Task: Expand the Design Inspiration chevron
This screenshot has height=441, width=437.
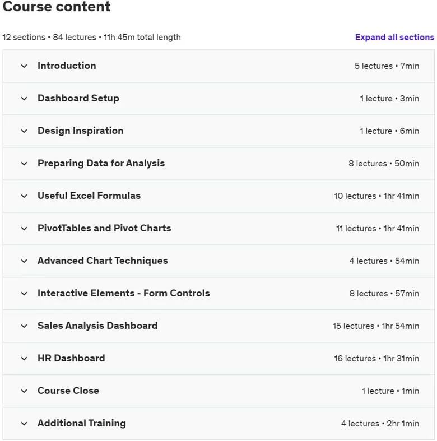Action: 24,131
